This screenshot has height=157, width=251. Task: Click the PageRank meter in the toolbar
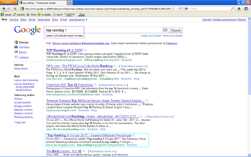tap(70, 15)
